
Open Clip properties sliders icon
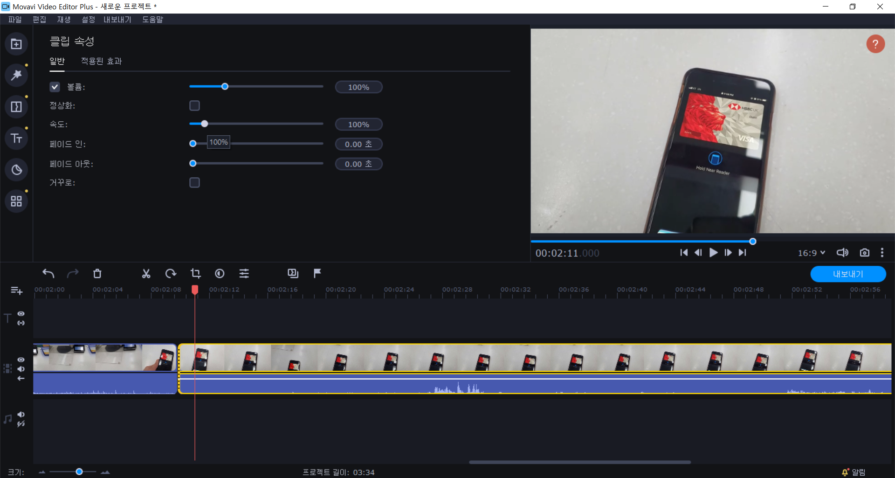click(244, 273)
